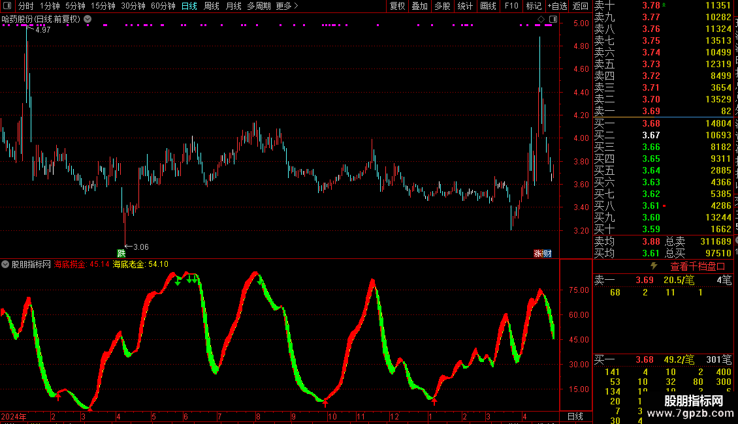
Task: Click the 复权 button
Action: [x=397, y=6]
